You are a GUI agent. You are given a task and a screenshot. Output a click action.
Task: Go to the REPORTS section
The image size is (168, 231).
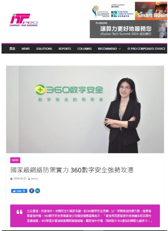(65, 49)
